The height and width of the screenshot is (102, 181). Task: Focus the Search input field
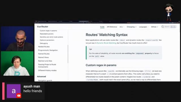tap(169, 27)
